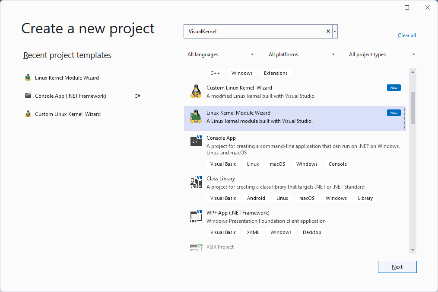Screen dimensions: 438x292
Task: Maximize the Create a new project dialog
Action: [x=407, y=7]
